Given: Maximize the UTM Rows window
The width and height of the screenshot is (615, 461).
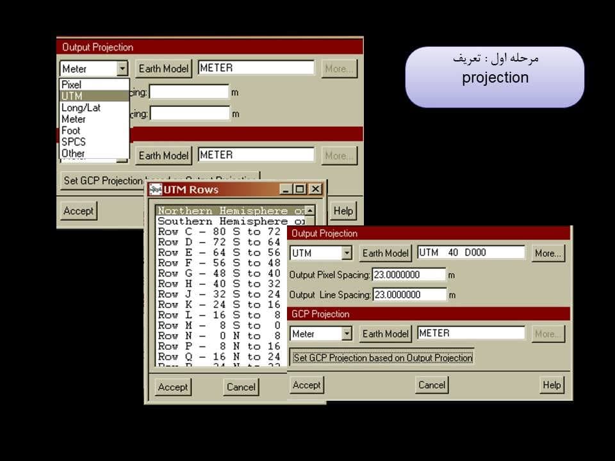Looking at the screenshot, I should coord(300,190).
